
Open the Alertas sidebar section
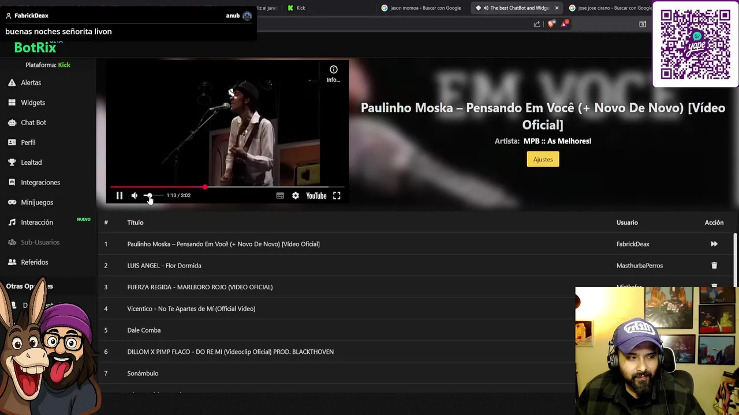pyautogui.click(x=31, y=82)
